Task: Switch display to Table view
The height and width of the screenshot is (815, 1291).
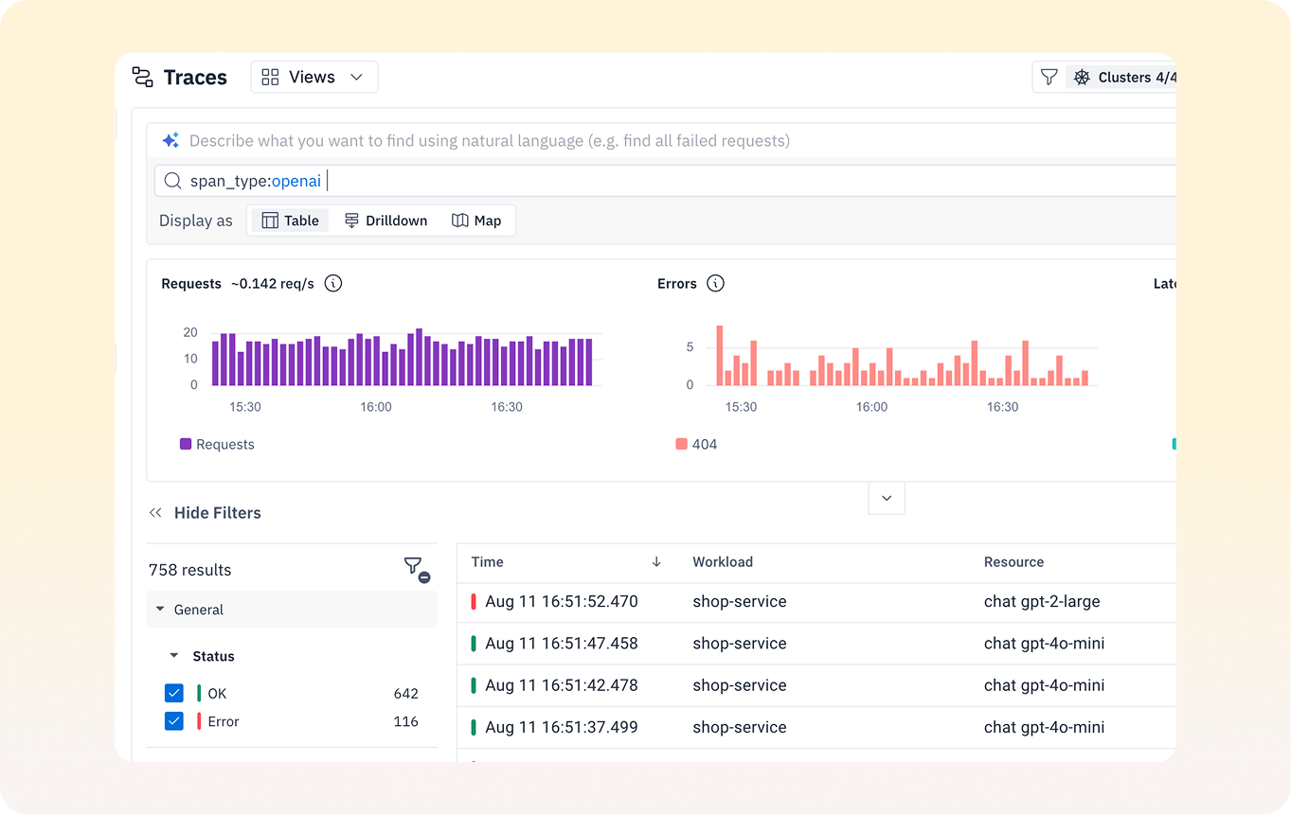Action: pyautogui.click(x=290, y=221)
